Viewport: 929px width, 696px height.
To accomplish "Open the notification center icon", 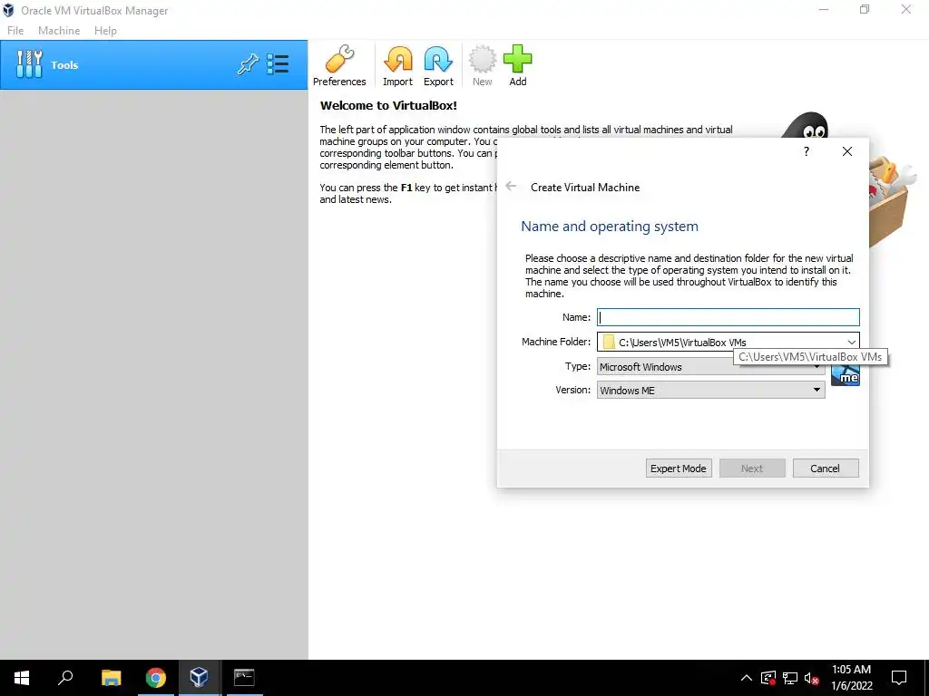I will (x=899, y=678).
